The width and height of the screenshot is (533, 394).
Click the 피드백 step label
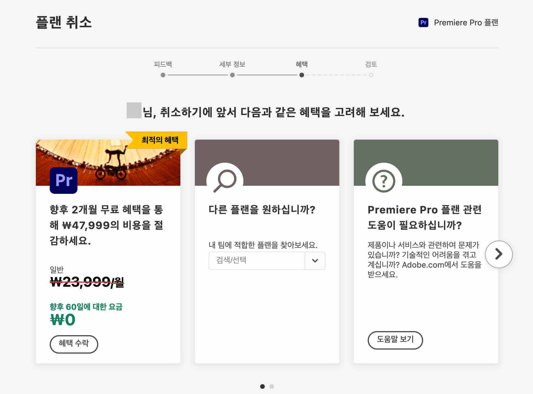(x=163, y=64)
